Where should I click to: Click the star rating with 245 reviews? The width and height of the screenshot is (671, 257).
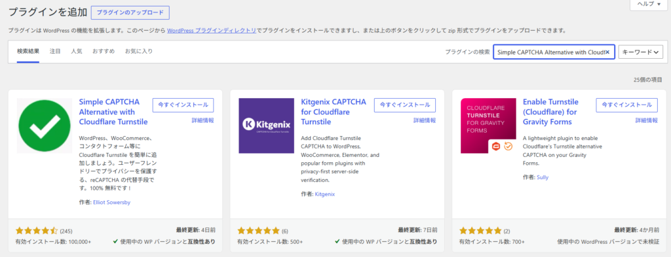37,231
